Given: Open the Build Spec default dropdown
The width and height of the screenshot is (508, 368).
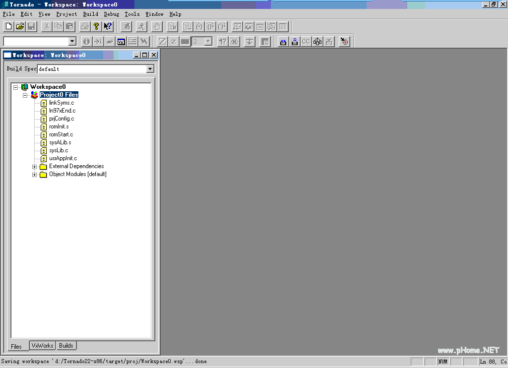Looking at the screenshot, I should pyautogui.click(x=150, y=68).
